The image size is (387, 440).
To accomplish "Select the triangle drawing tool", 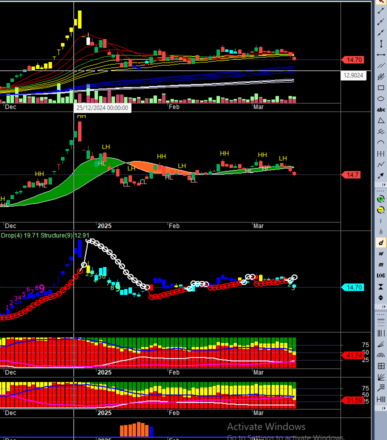I will [x=380, y=120].
